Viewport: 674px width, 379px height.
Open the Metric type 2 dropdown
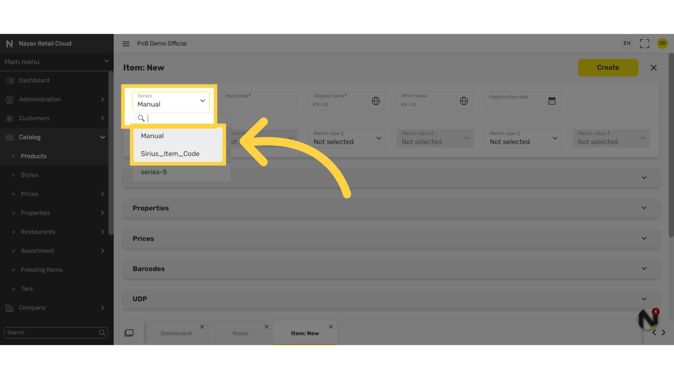347,138
